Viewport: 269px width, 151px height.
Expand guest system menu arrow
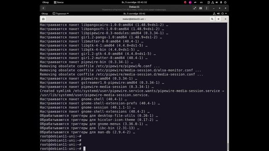pyautogui.click(x=226, y=14)
